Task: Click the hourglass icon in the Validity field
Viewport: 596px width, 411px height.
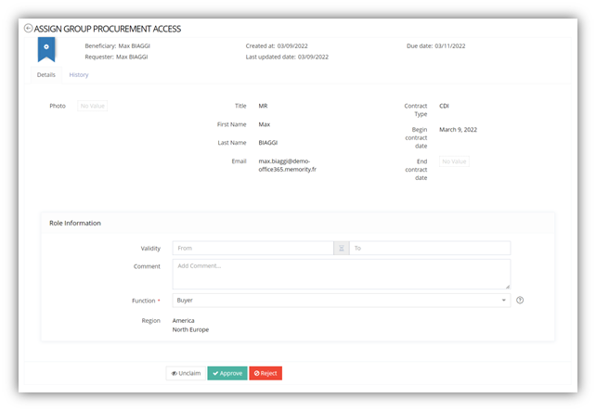Action: (x=342, y=248)
